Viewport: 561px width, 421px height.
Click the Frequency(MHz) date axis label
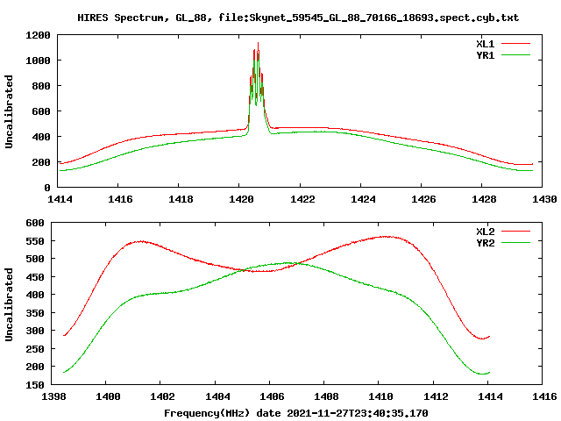(296, 413)
